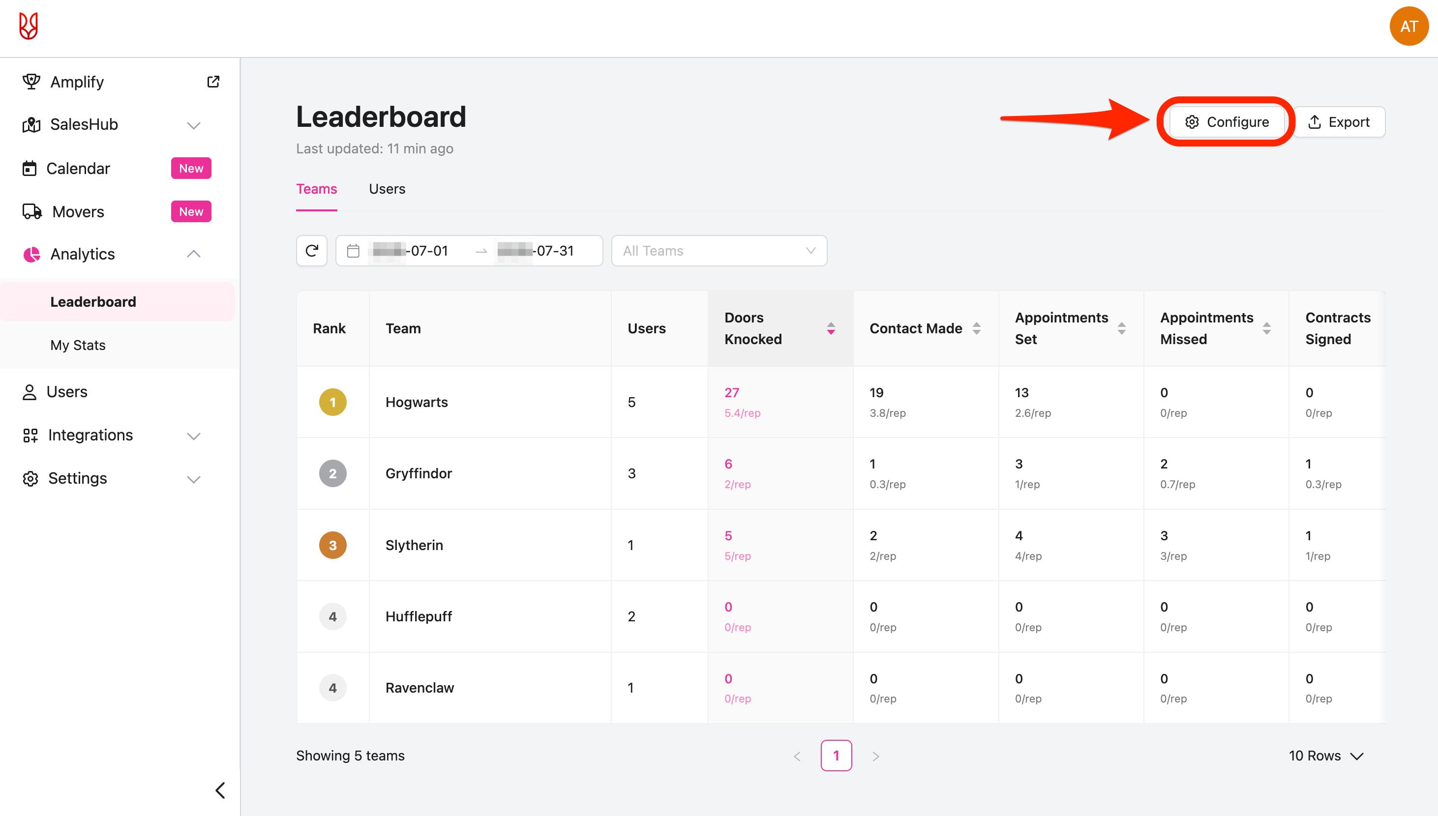
Task: Click the AT user avatar
Action: click(1408, 27)
